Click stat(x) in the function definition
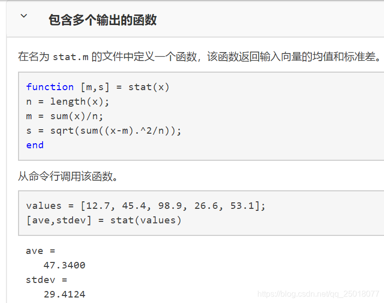This screenshot has width=384, height=303. point(149,87)
